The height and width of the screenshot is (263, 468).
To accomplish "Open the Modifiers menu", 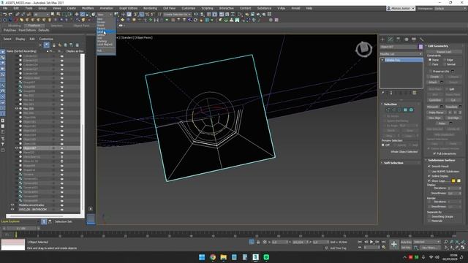I will (88, 8).
